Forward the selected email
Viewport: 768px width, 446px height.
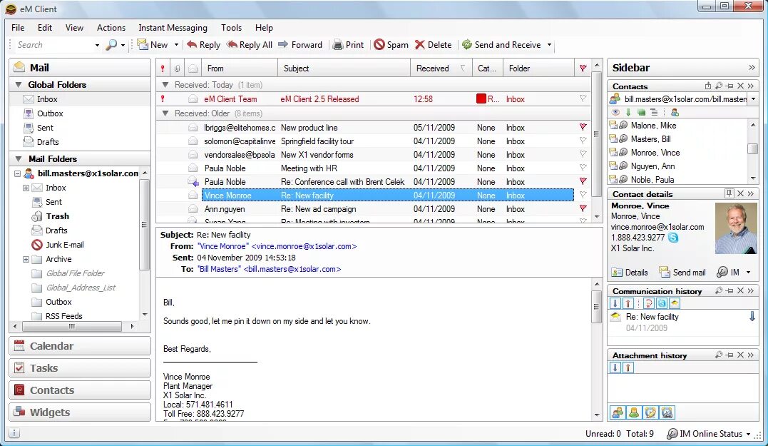[300, 44]
